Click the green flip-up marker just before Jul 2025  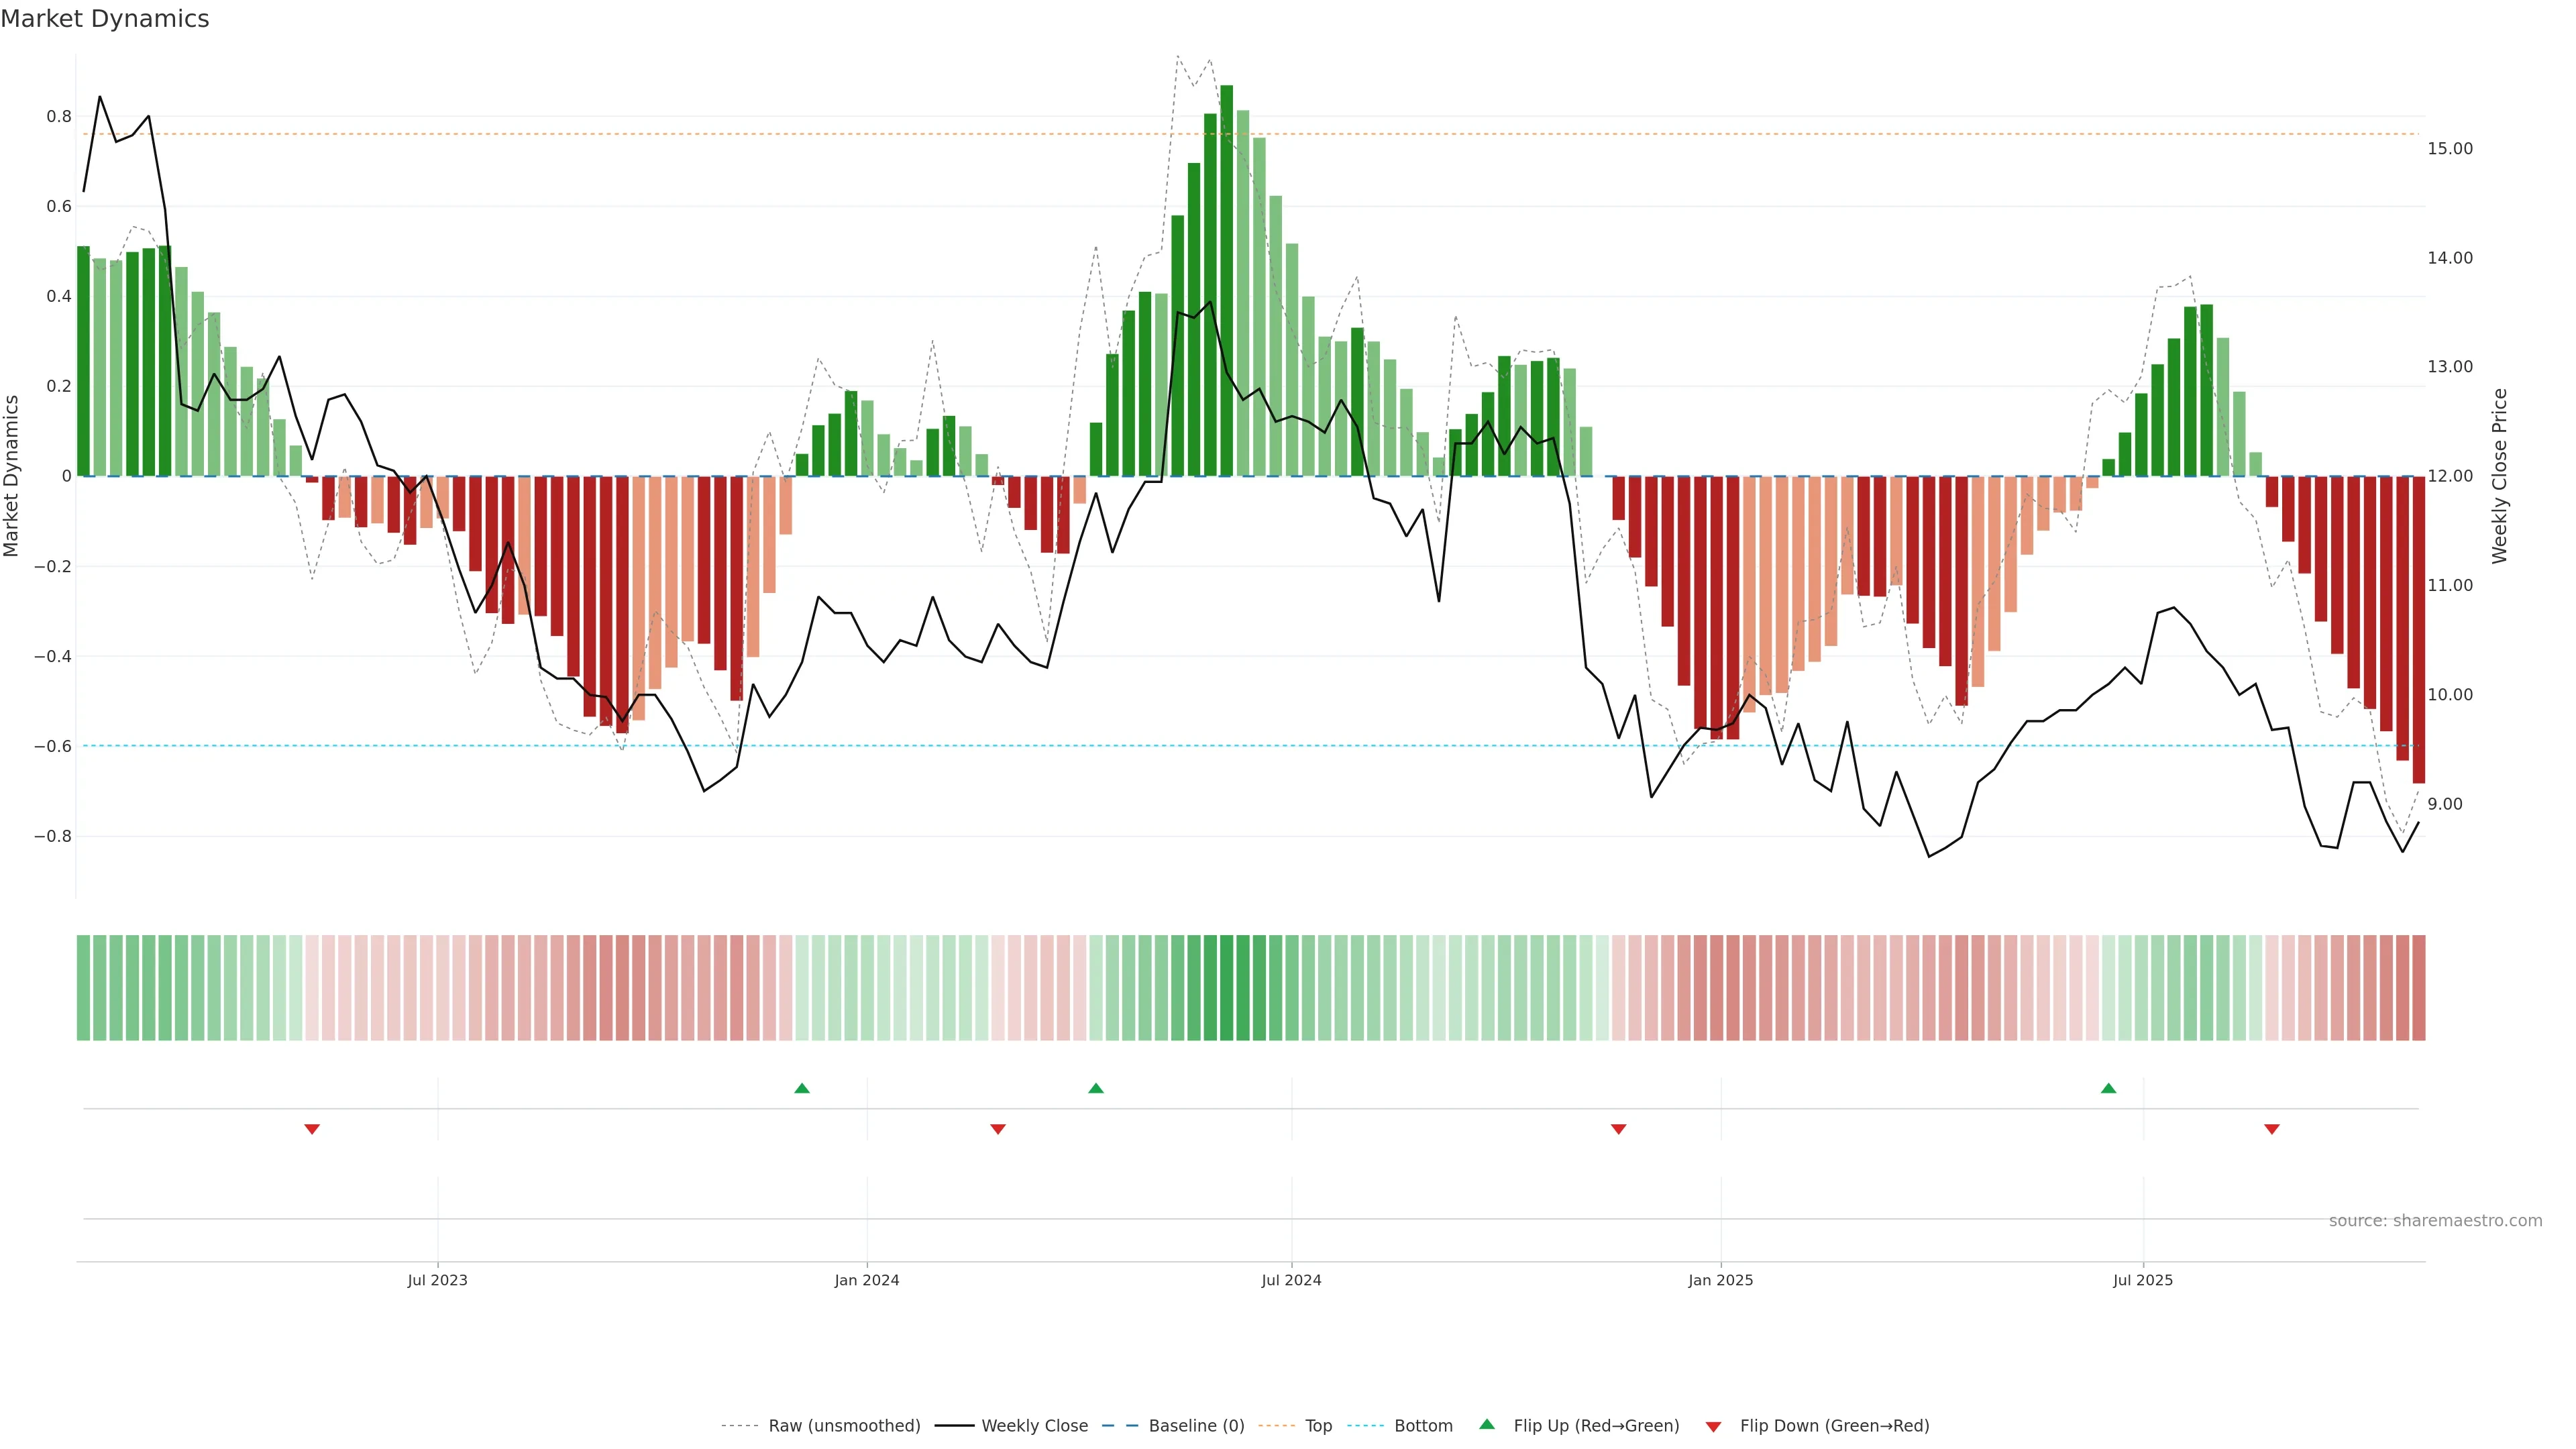2108,1088
